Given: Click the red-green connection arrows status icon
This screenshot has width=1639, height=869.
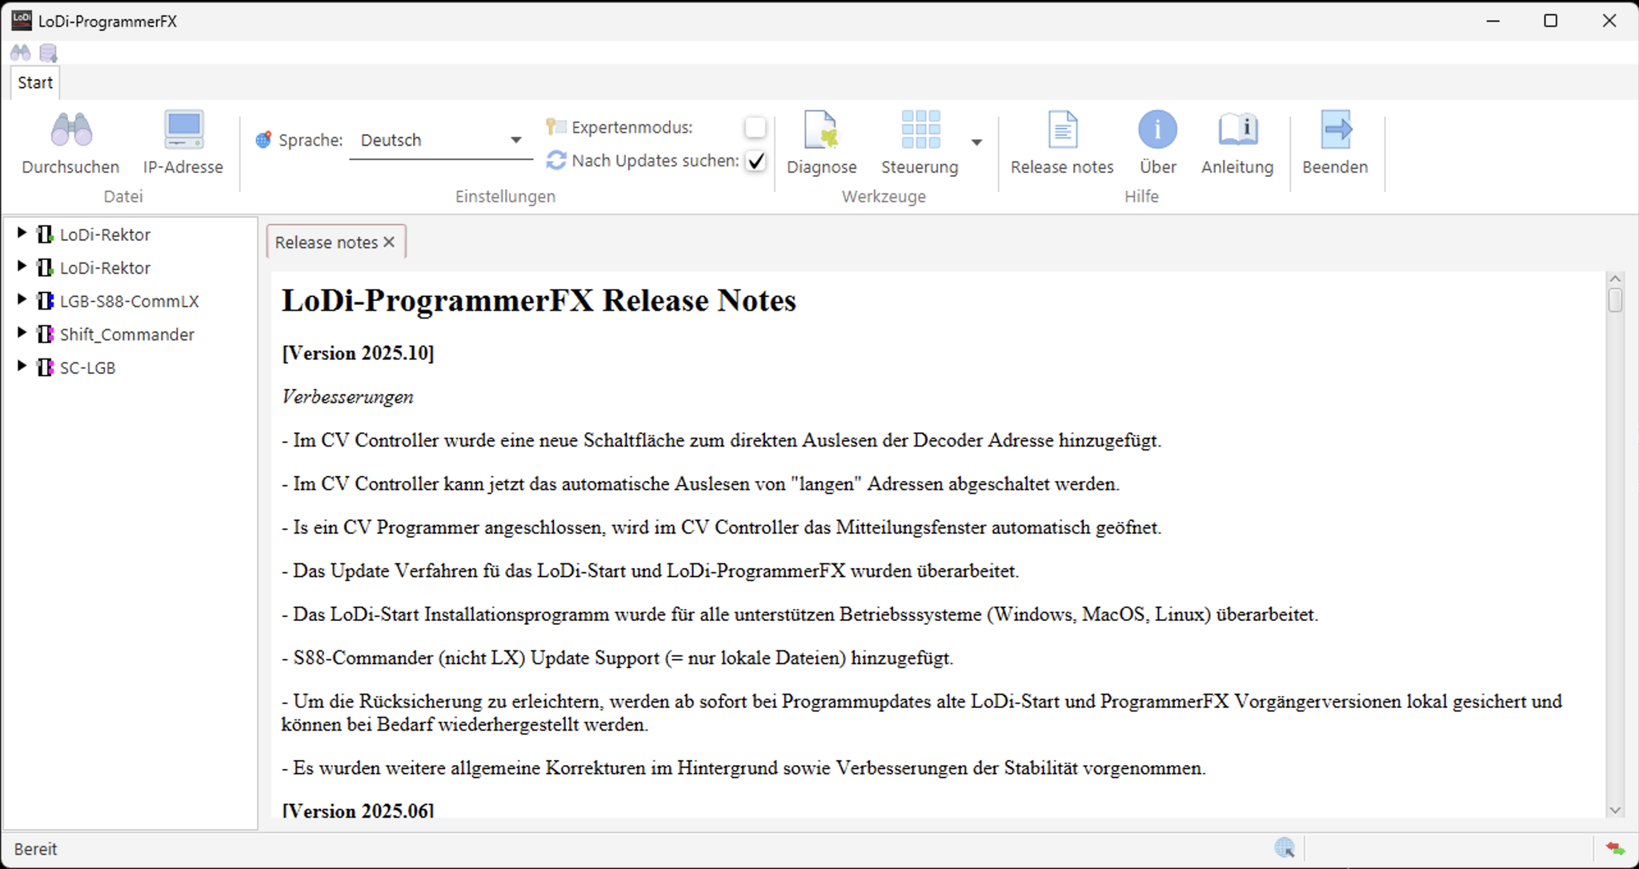Looking at the screenshot, I should (1615, 848).
